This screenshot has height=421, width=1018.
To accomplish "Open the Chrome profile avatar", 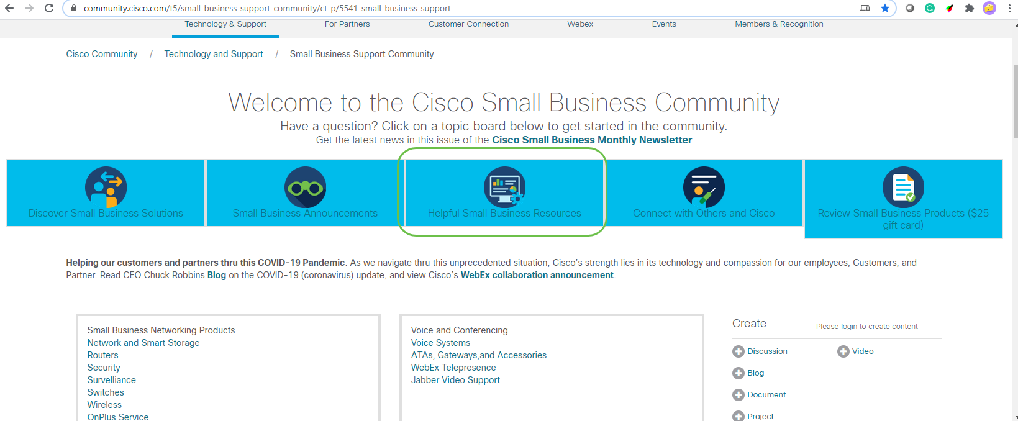I will click(x=989, y=8).
